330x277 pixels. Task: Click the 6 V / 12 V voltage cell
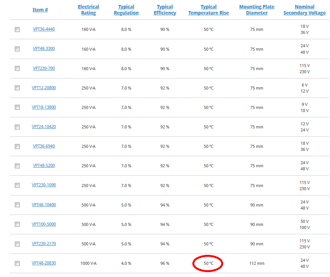305,88
